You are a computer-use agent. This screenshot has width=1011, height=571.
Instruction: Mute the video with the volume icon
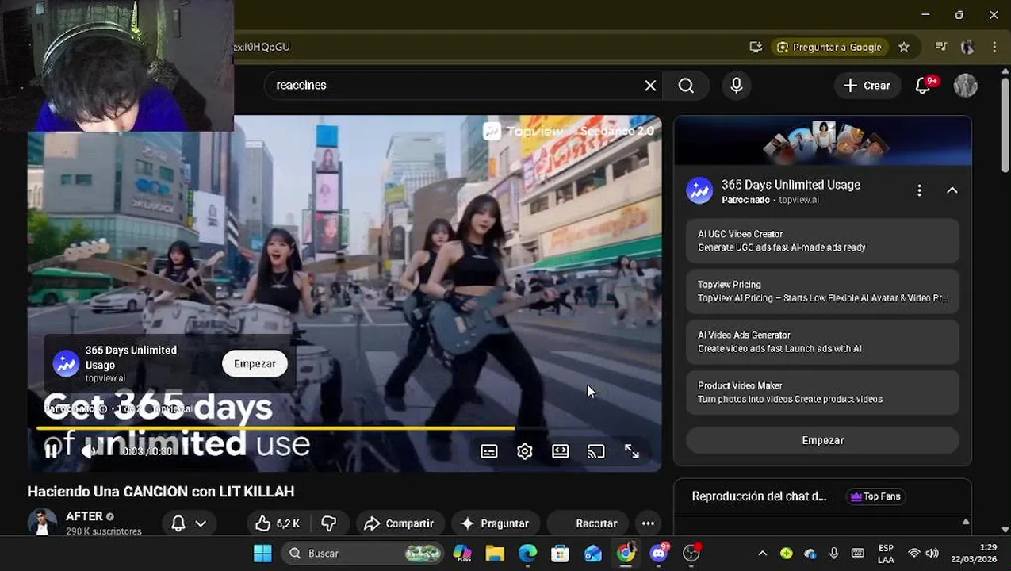(89, 451)
